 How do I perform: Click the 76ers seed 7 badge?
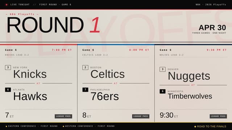[86, 90]
